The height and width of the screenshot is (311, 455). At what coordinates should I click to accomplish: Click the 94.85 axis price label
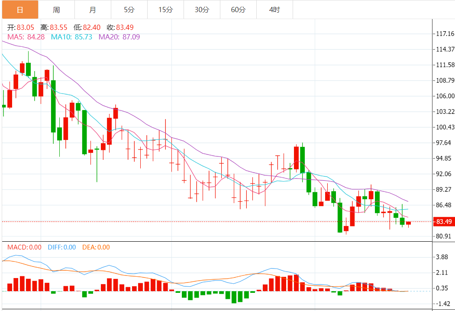pyautogui.click(x=443, y=158)
